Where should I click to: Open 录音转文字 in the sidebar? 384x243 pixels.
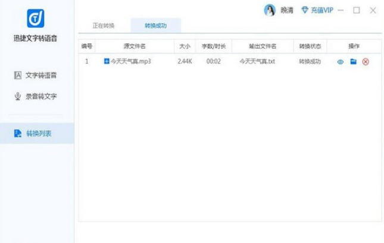tap(36, 96)
